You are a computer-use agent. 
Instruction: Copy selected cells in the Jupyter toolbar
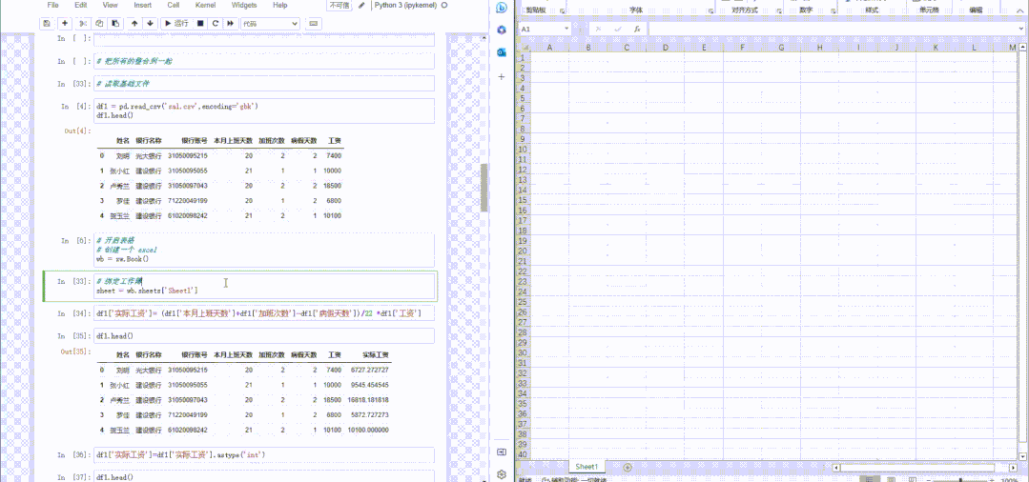(99, 23)
